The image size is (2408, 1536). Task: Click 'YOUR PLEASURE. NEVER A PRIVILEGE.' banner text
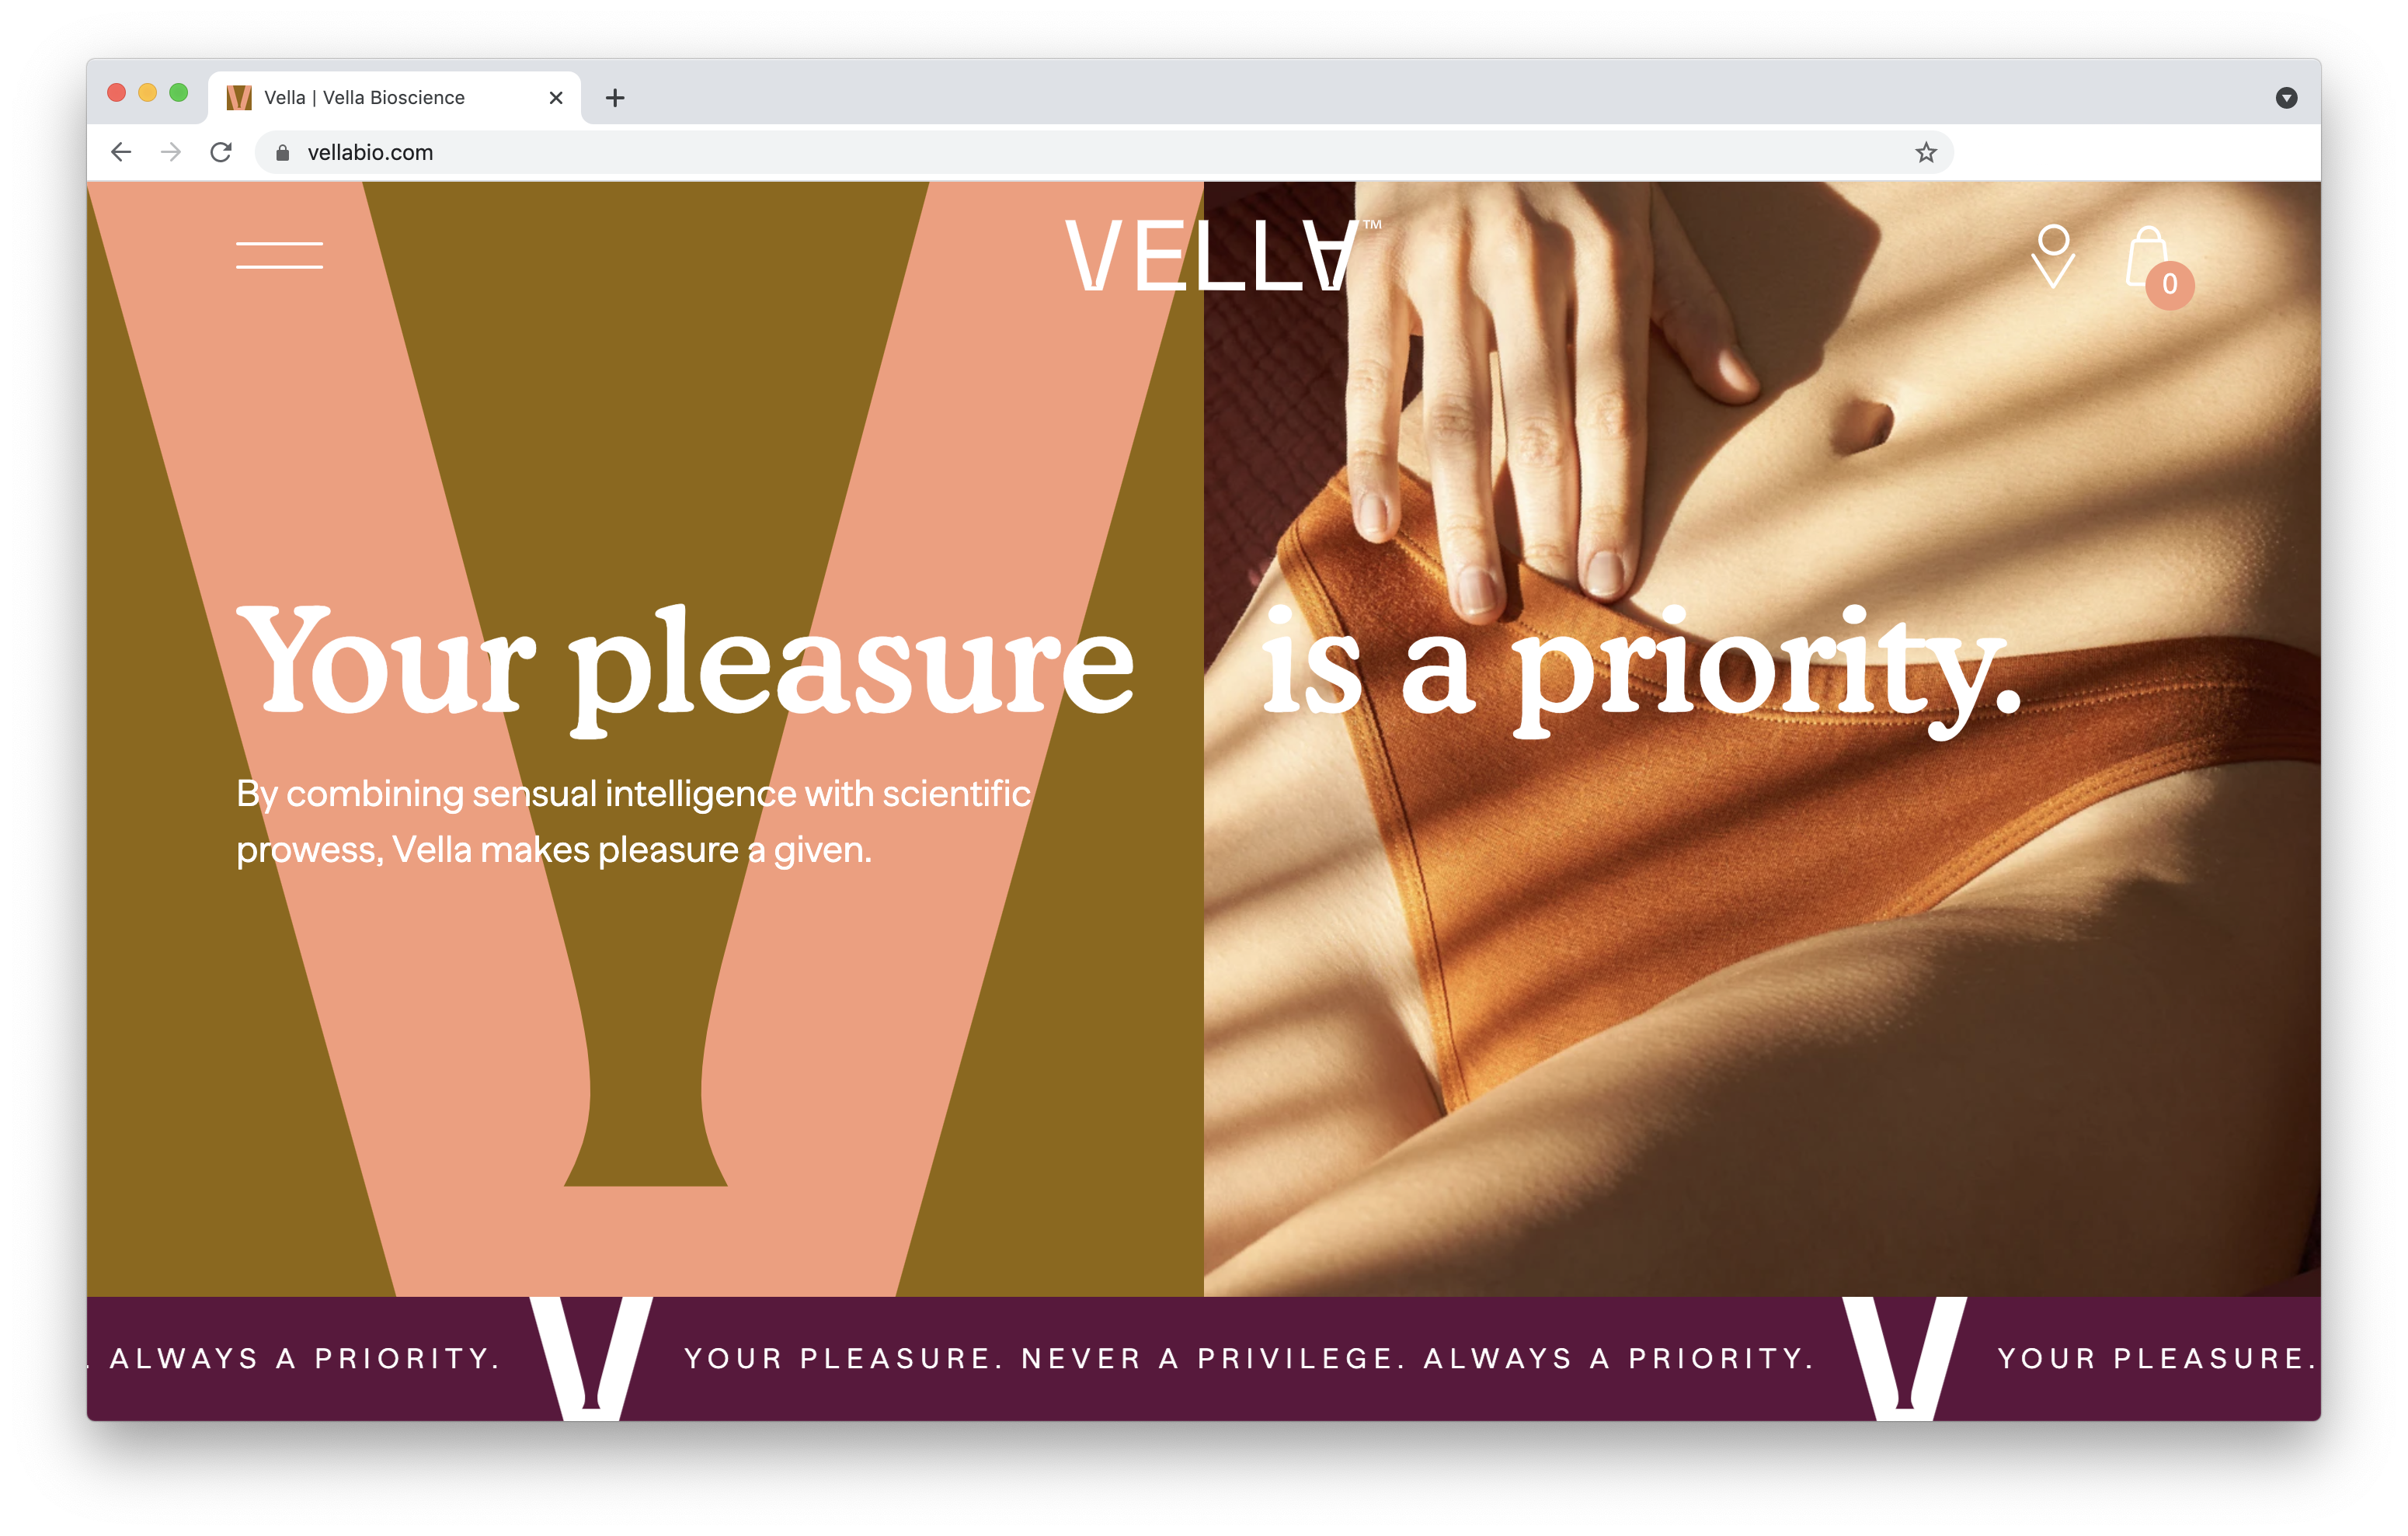1045,1358
